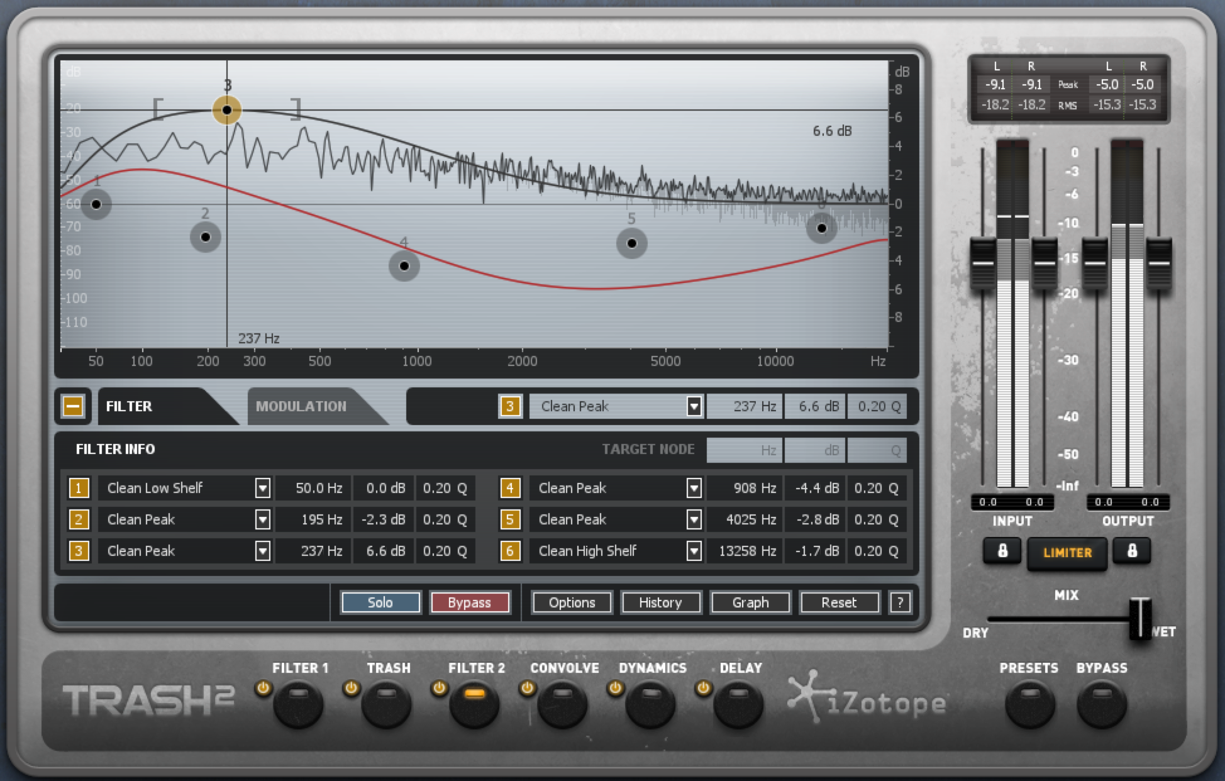The width and height of the screenshot is (1225, 781).
Task: Toggle the Filter 1 power button
Action: pyautogui.click(x=263, y=689)
